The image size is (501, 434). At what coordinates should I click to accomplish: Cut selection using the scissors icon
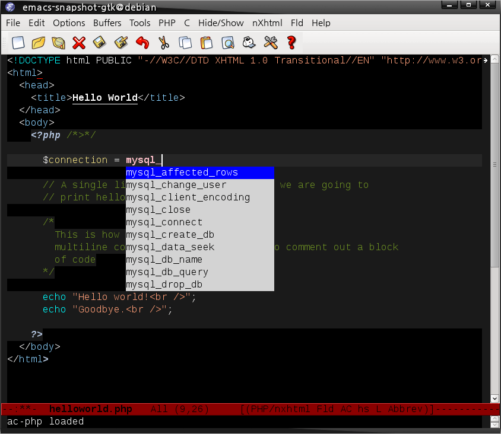(163, 43)
